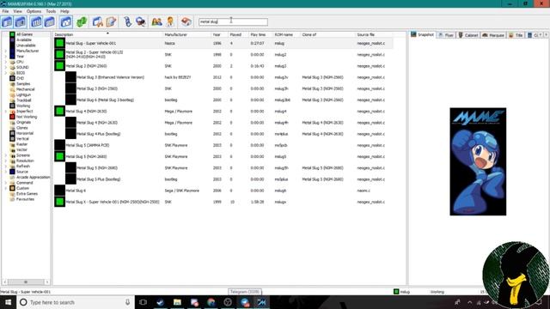Screen dimensions: 550x309
Task: Toggle the pressed grouped-view toolbar button
Action: click(x=66, y=21)
